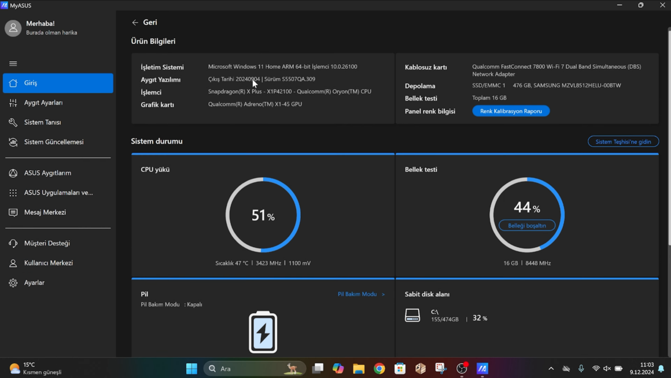Open Task View on the taskbar
Viewport: 671px width, 378px height.
(318, 369)
